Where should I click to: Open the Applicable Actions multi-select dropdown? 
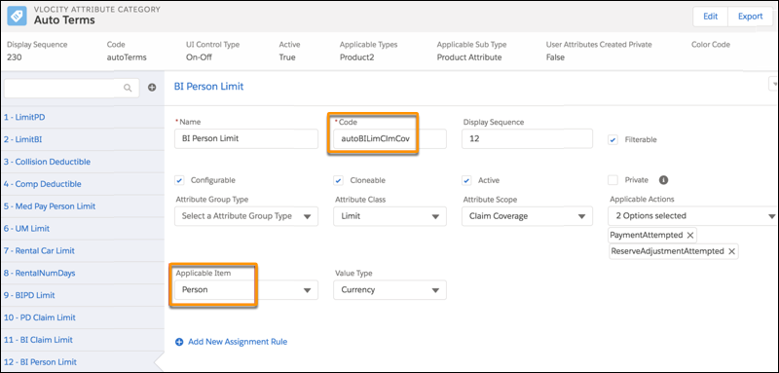pos(692,216)
